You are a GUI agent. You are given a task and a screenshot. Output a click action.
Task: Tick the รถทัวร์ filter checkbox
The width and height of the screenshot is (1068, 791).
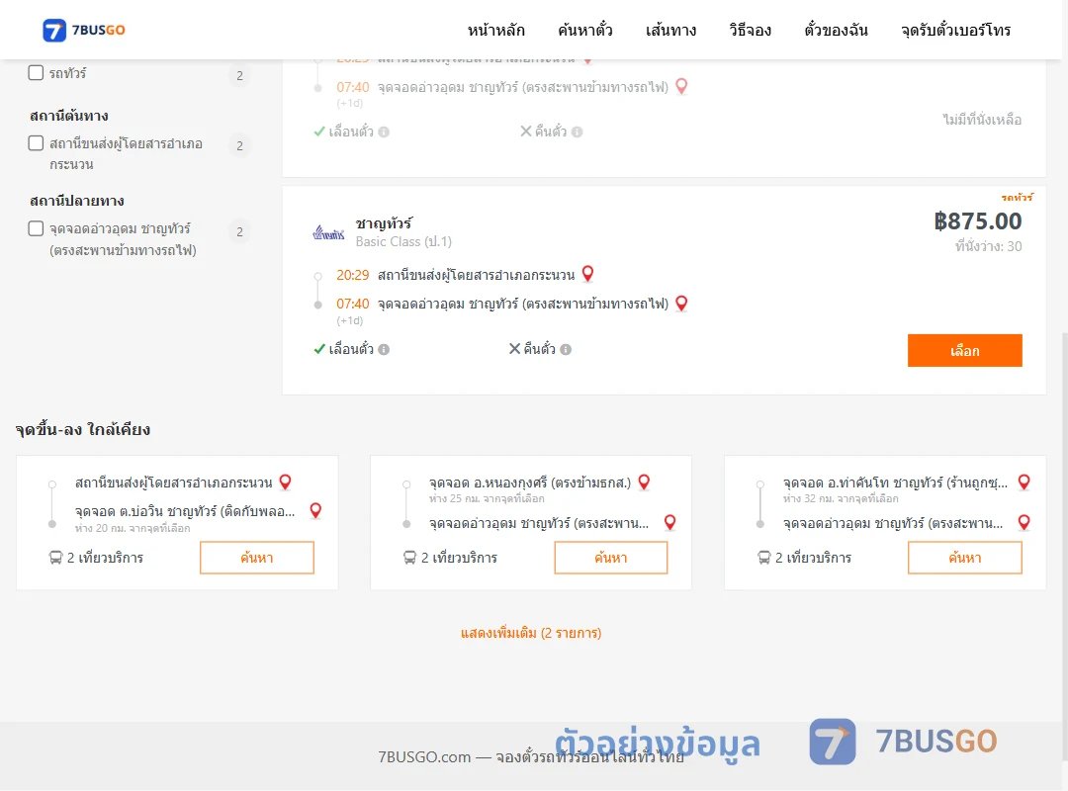click(x=37, y=73)
